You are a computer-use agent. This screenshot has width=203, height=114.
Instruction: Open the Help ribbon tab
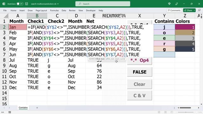[x=101, y=10]
